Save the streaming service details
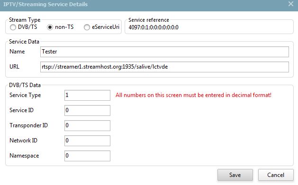This screenshot has height=185, width=298. pos(235,175)
